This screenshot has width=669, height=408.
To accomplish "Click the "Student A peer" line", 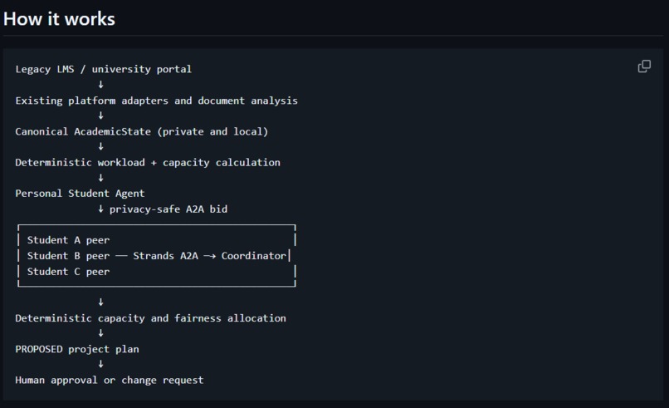I will (x=68, y=240).
